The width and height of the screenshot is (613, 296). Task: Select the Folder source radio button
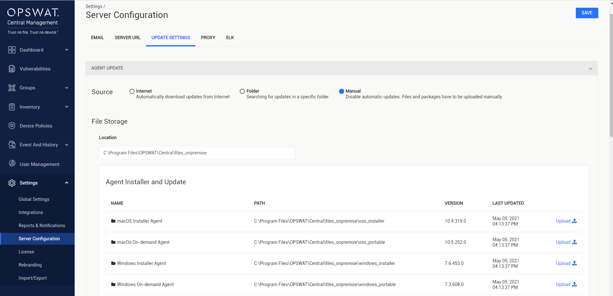[x=242, y=91]
